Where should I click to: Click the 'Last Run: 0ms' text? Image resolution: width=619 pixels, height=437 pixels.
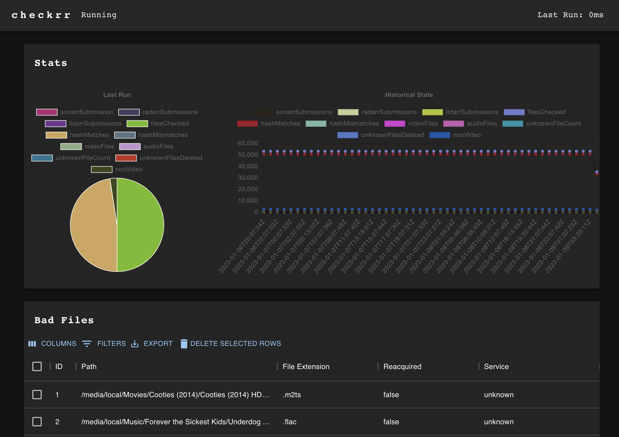pyautogui.click(x=571, y=15)
